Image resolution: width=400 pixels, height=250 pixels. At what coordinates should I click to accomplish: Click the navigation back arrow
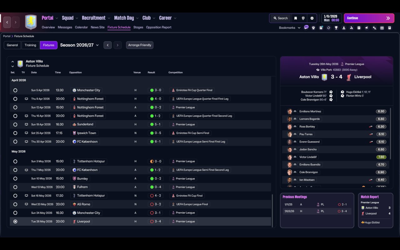pos(7,22)
